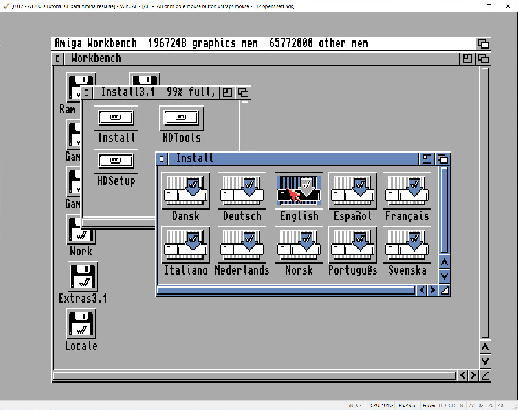
Task: Select the English install icon
Action: point(299,191)
